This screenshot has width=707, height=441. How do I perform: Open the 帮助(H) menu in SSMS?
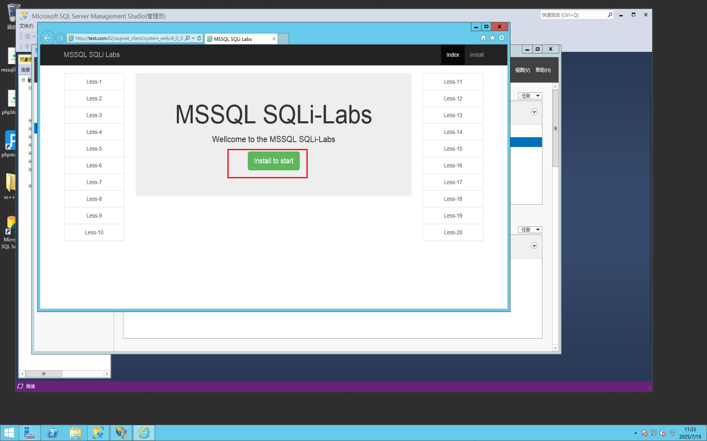point(543,70)
